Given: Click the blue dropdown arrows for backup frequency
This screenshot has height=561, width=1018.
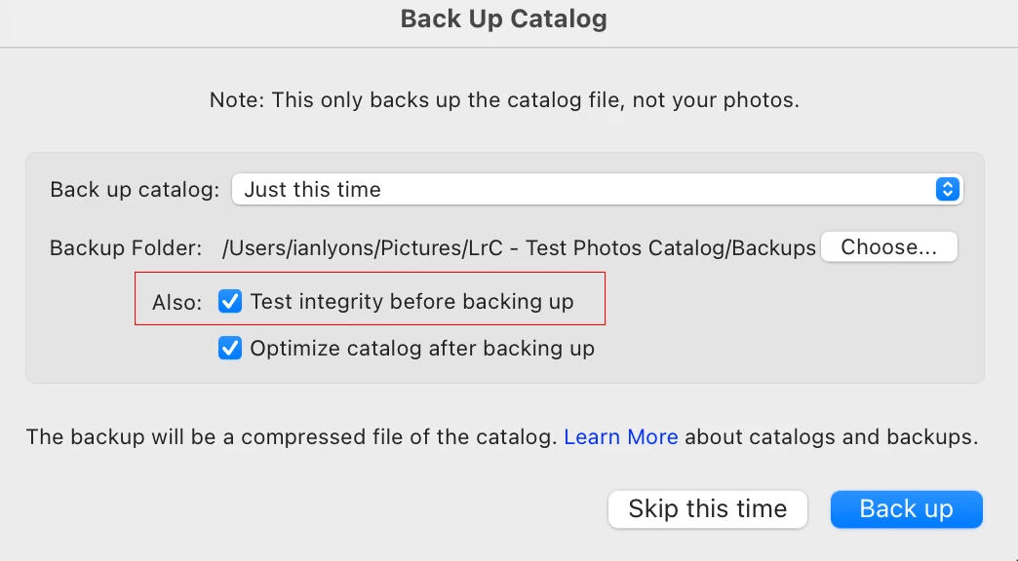Looking at the screenshot, I should click(x=947, y=189).
